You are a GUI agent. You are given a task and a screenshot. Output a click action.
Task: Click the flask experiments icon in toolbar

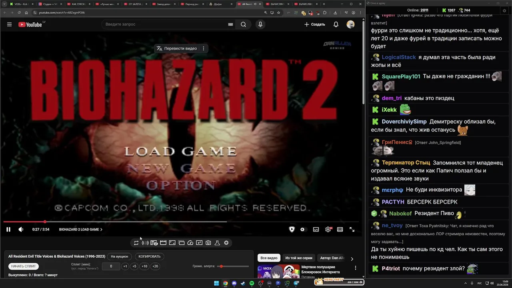217,243
